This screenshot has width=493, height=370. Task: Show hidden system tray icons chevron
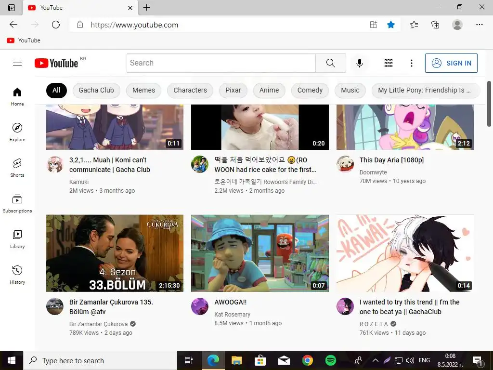point(376,360)
